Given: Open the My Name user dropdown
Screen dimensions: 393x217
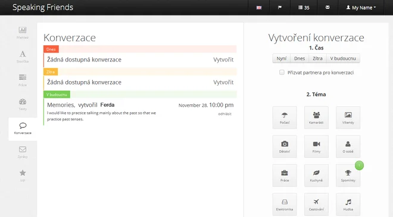Looking at the screenshot, I should click(x=361, y=8).
